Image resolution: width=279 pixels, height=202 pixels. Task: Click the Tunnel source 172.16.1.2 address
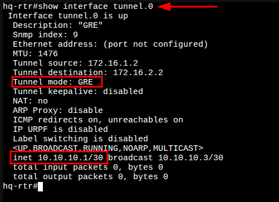113,63
